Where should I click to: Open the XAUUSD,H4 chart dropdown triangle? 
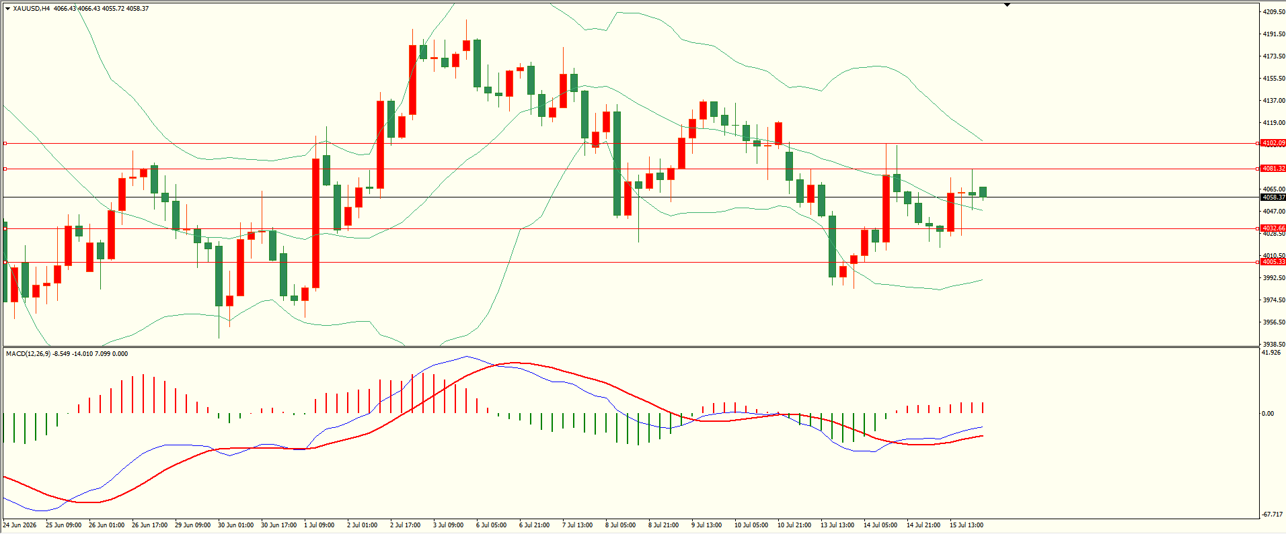(7, 9)
